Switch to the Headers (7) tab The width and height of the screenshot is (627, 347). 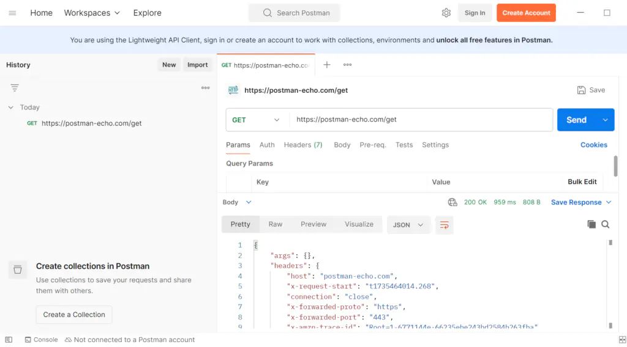(302, 145)
